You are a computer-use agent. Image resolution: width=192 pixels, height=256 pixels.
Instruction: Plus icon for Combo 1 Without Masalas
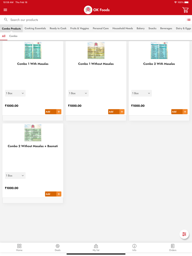tap(122, 112)
